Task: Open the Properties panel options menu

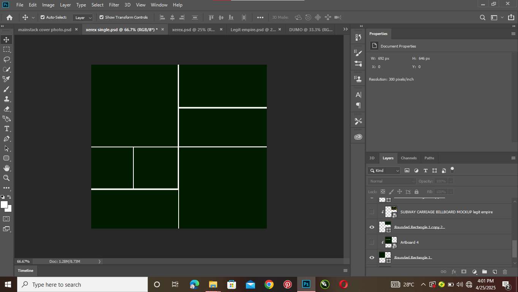Action: coord(513,34)
